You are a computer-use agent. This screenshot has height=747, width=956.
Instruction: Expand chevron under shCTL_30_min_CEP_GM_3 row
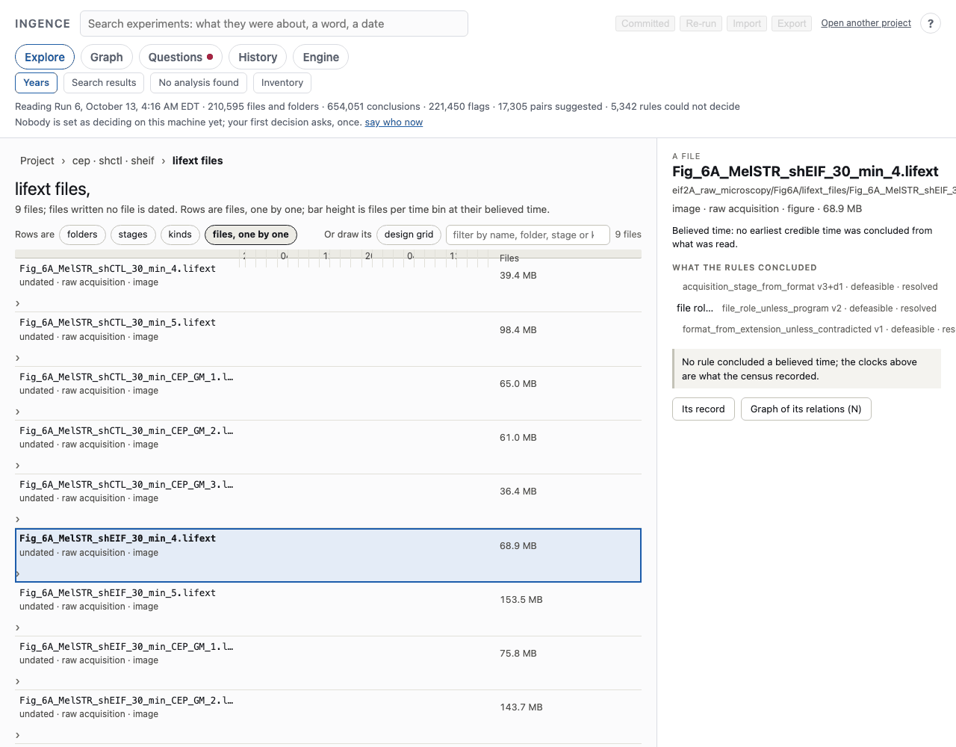click(x=18, y=519)
